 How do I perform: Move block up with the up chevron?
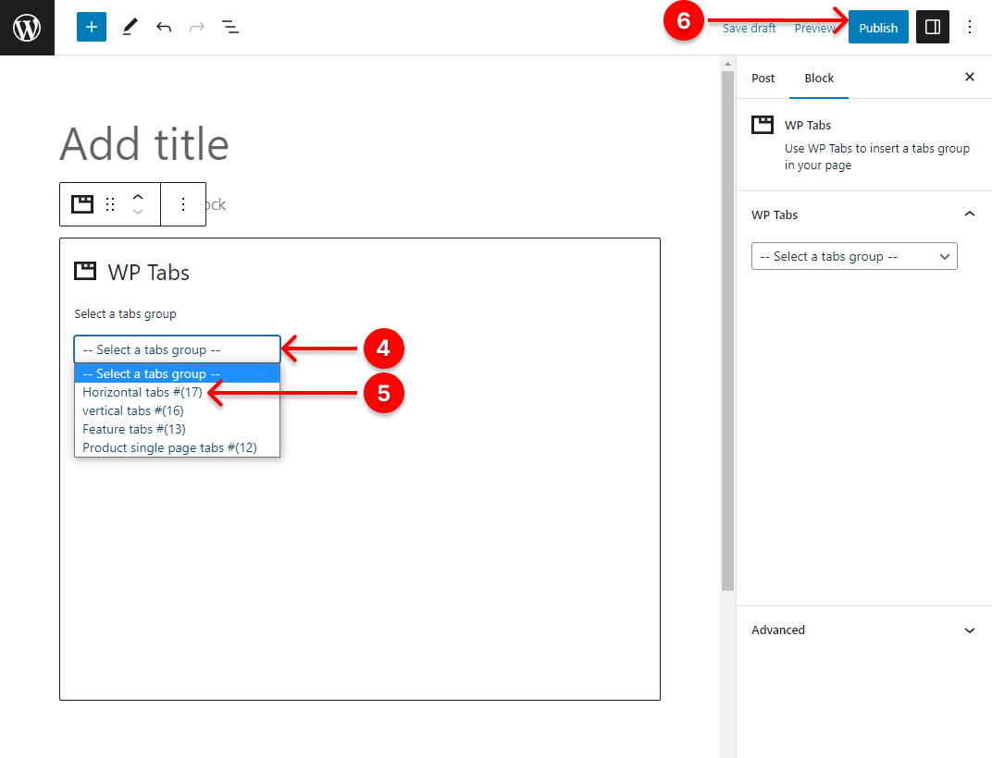pyautogui.click(x=138, y=197)
